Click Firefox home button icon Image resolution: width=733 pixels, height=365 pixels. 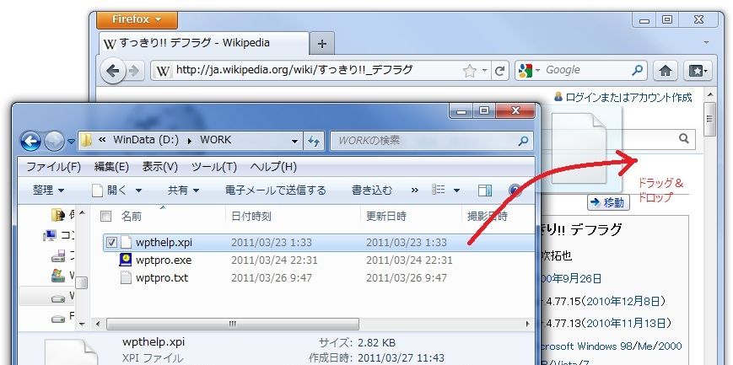[x=666, y=70]
